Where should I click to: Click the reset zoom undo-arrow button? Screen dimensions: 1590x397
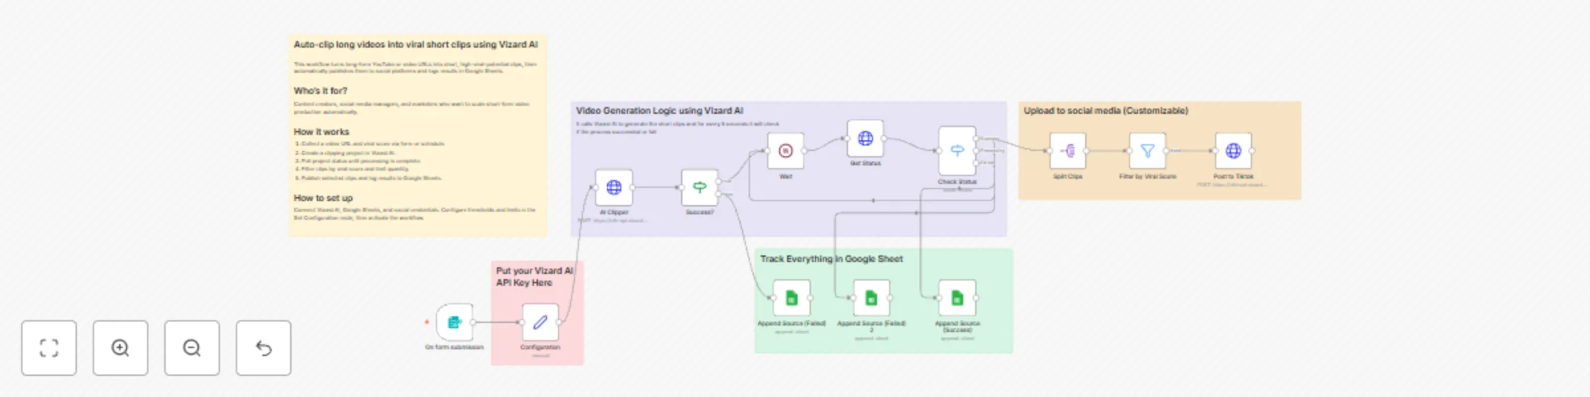pyautogui.click(x=264, y=348)
